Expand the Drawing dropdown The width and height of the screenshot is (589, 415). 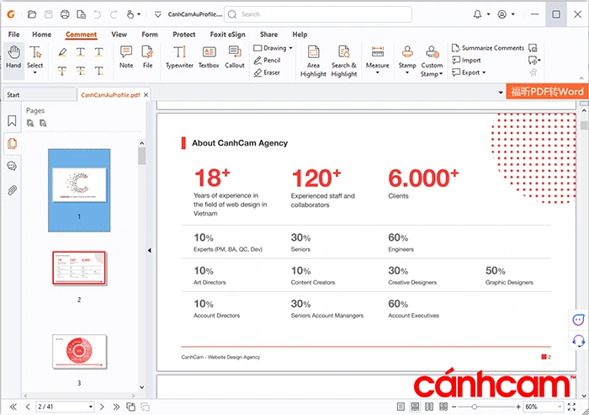[291, 48]
